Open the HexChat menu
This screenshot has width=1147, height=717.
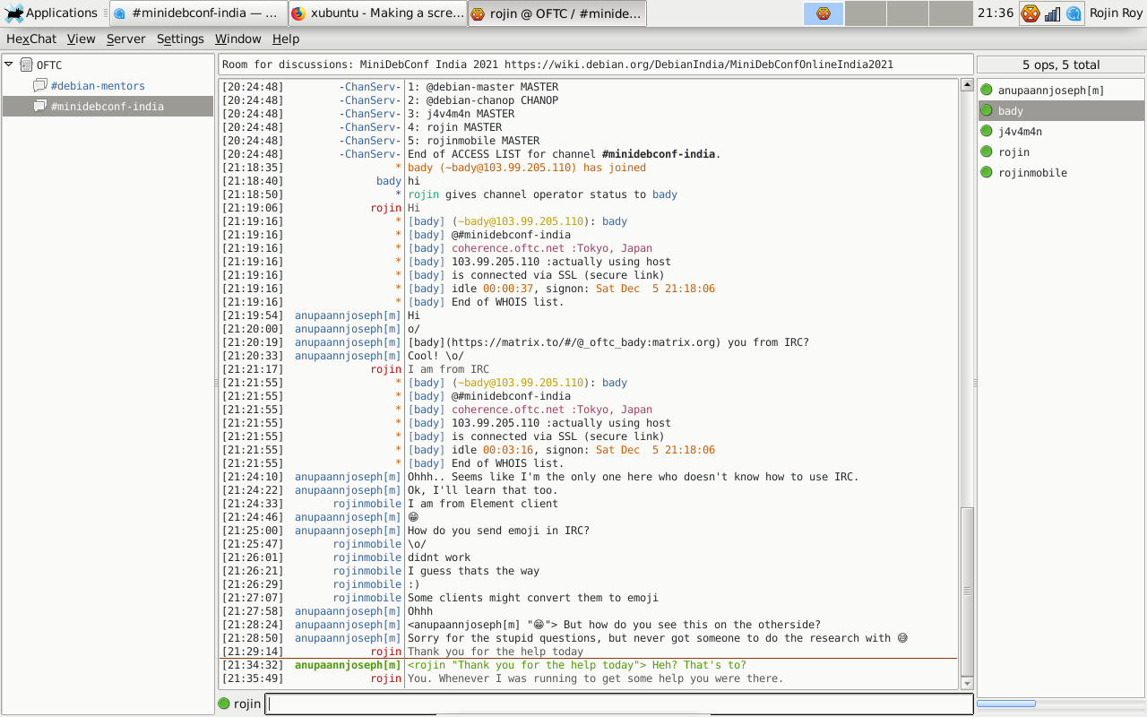pos(31,39)
